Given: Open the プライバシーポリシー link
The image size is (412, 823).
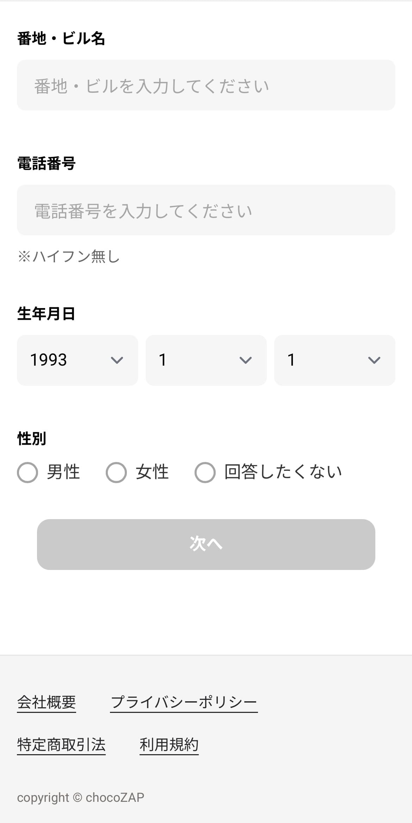Looking at the screenshot, I should [184, 702].
